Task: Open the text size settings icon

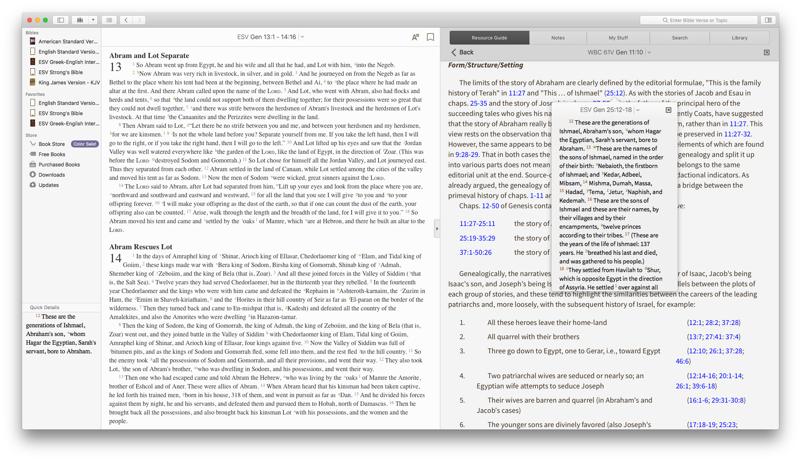Action: (415, 37)
